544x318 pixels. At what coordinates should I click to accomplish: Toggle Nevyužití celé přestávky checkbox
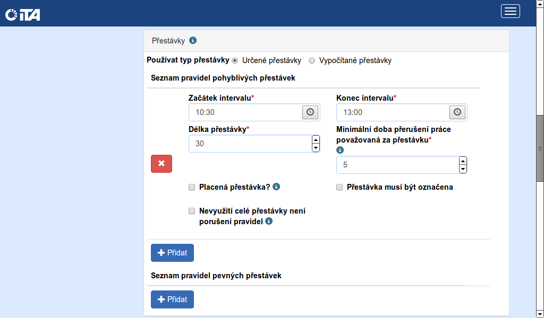click(192, 211)
